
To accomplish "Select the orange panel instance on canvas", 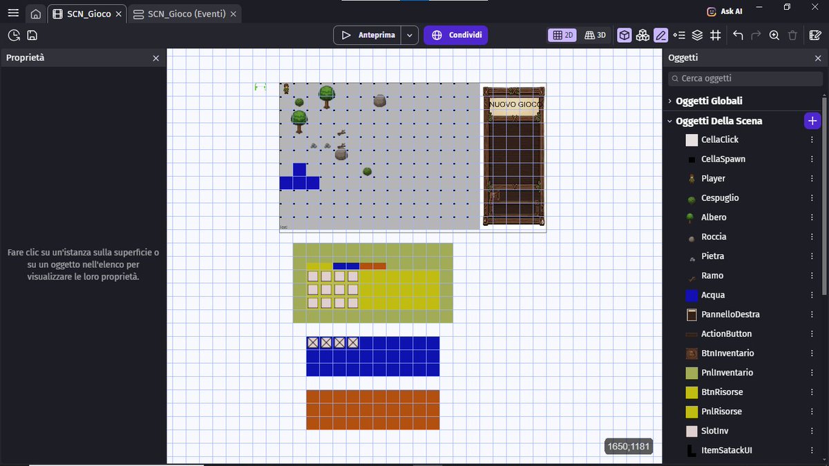I will [373, 409].
